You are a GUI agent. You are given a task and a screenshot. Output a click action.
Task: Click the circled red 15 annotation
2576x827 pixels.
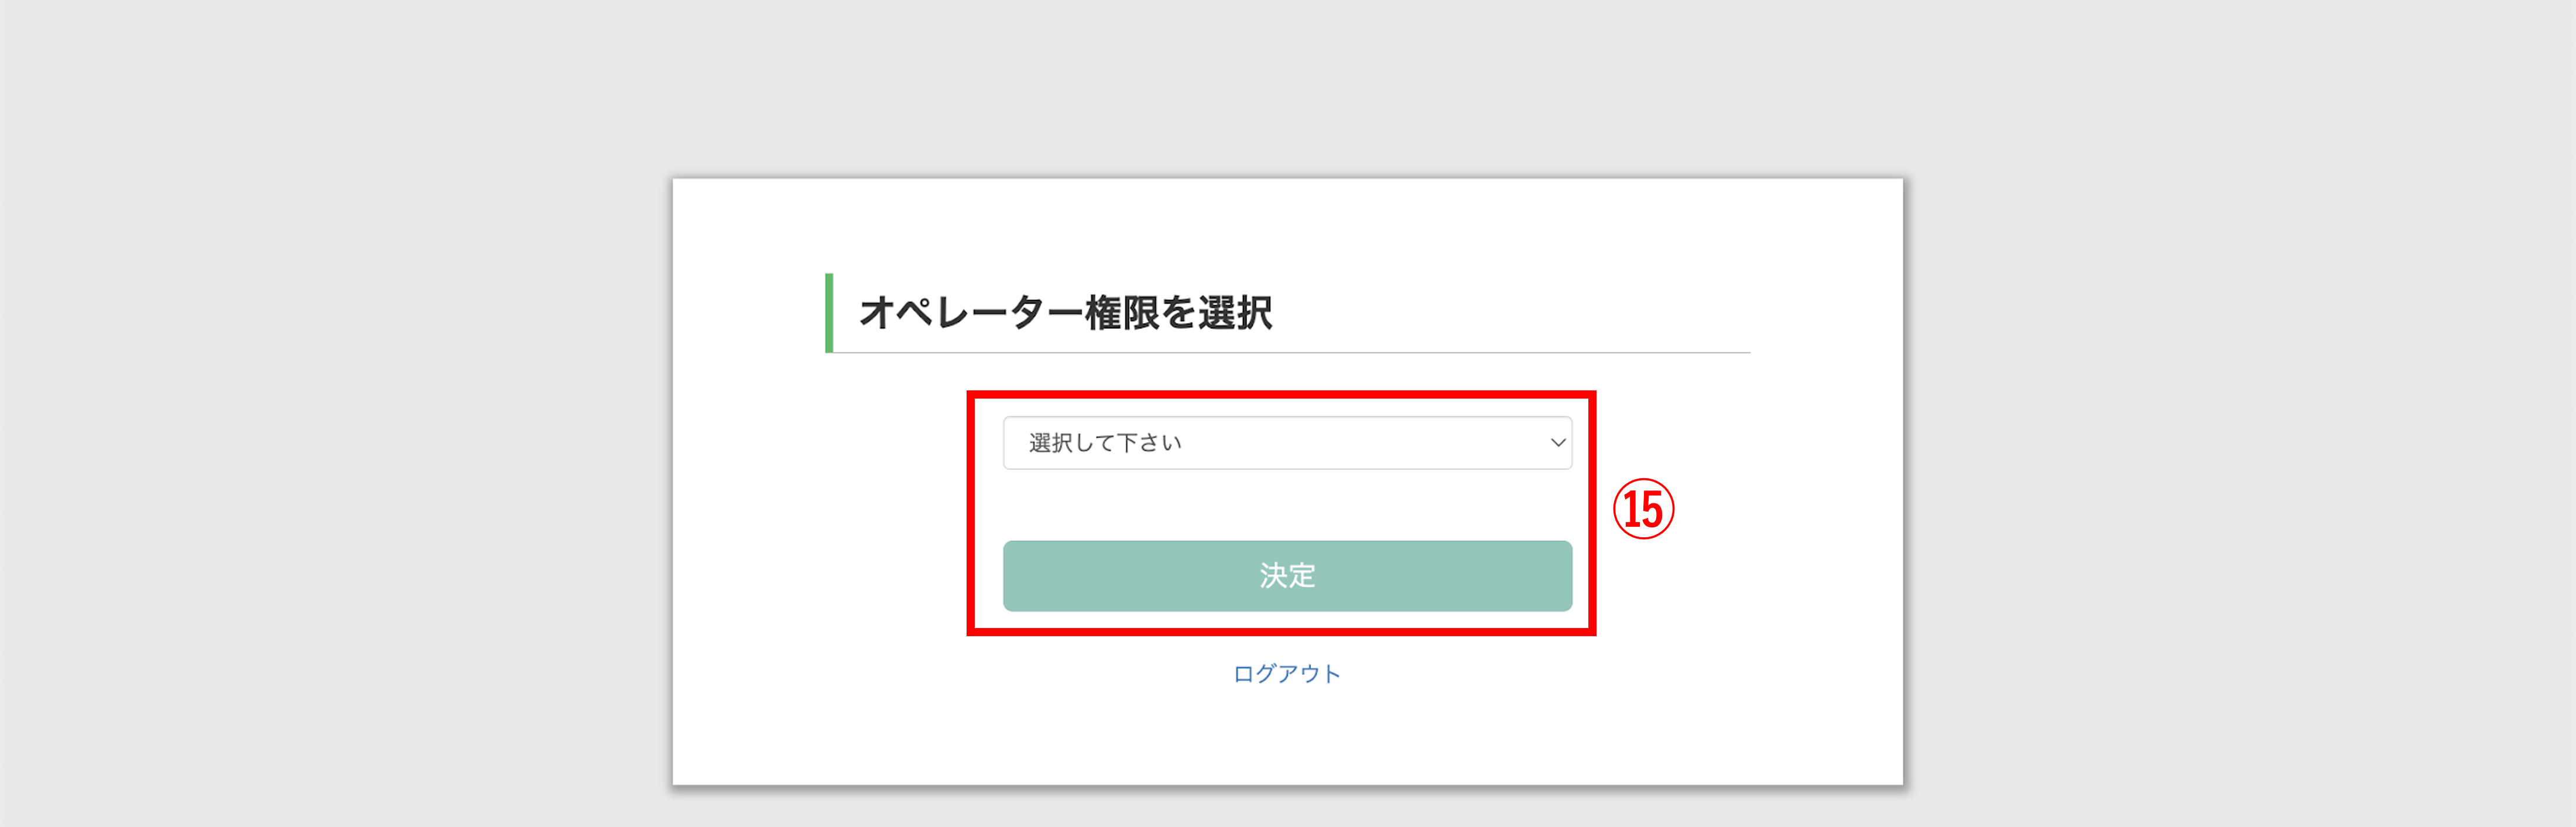pyautogui.click(x=1643, y=509)
